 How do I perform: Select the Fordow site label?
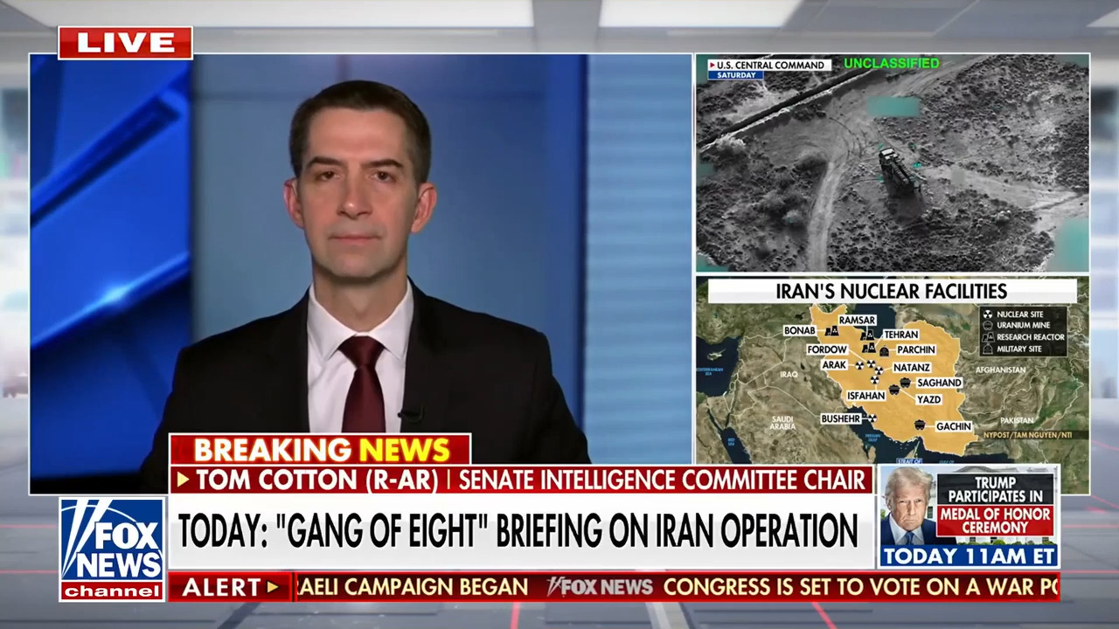[826, 349]
